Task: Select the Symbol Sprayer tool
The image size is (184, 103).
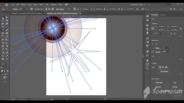Action: click(3, 53)
